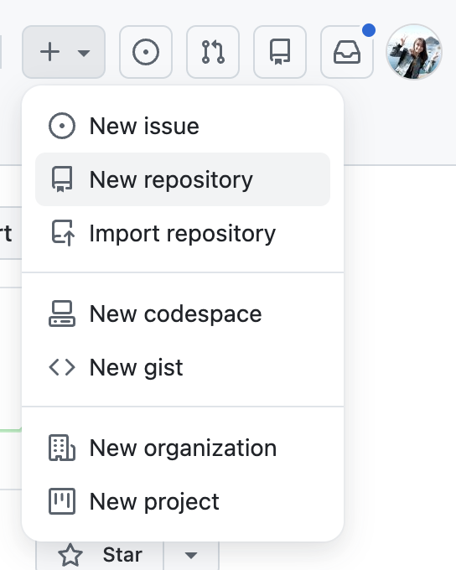Open the notifications inbox icon
Viewport: 456px width, 570px height.
tap(347, 52)
